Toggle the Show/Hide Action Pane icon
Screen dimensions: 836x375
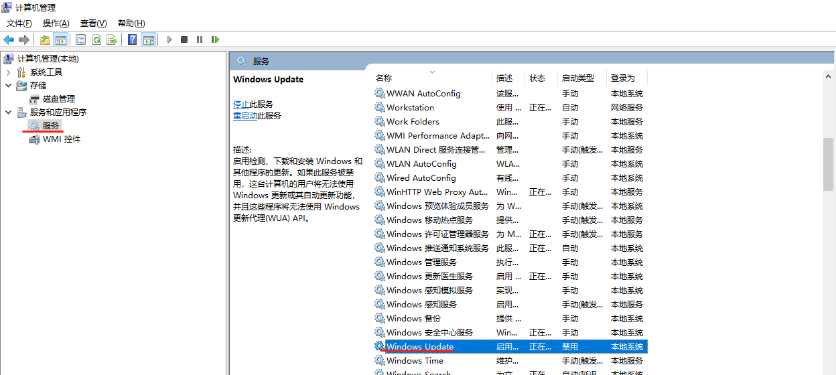pos(149,40)
